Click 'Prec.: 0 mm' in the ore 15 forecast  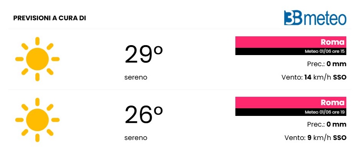pyautogui.click(x=327, y=64)
